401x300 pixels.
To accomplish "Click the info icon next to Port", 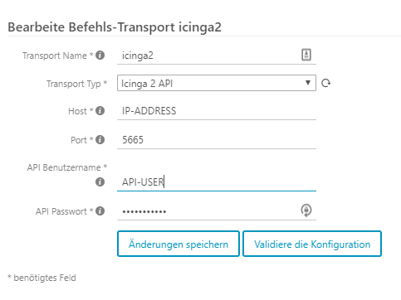I will (x=100, y=140).
